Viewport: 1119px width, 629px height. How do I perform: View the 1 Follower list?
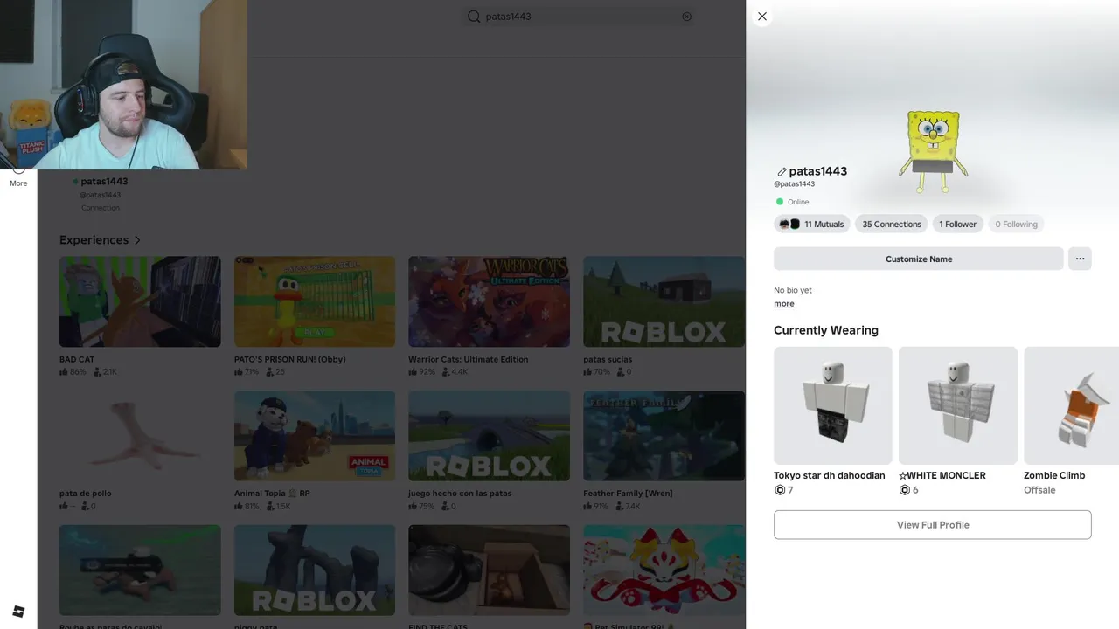pos(958,225)
